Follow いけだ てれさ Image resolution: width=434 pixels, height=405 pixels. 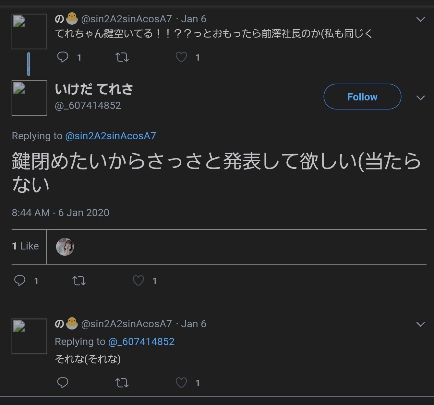[362, 97]
